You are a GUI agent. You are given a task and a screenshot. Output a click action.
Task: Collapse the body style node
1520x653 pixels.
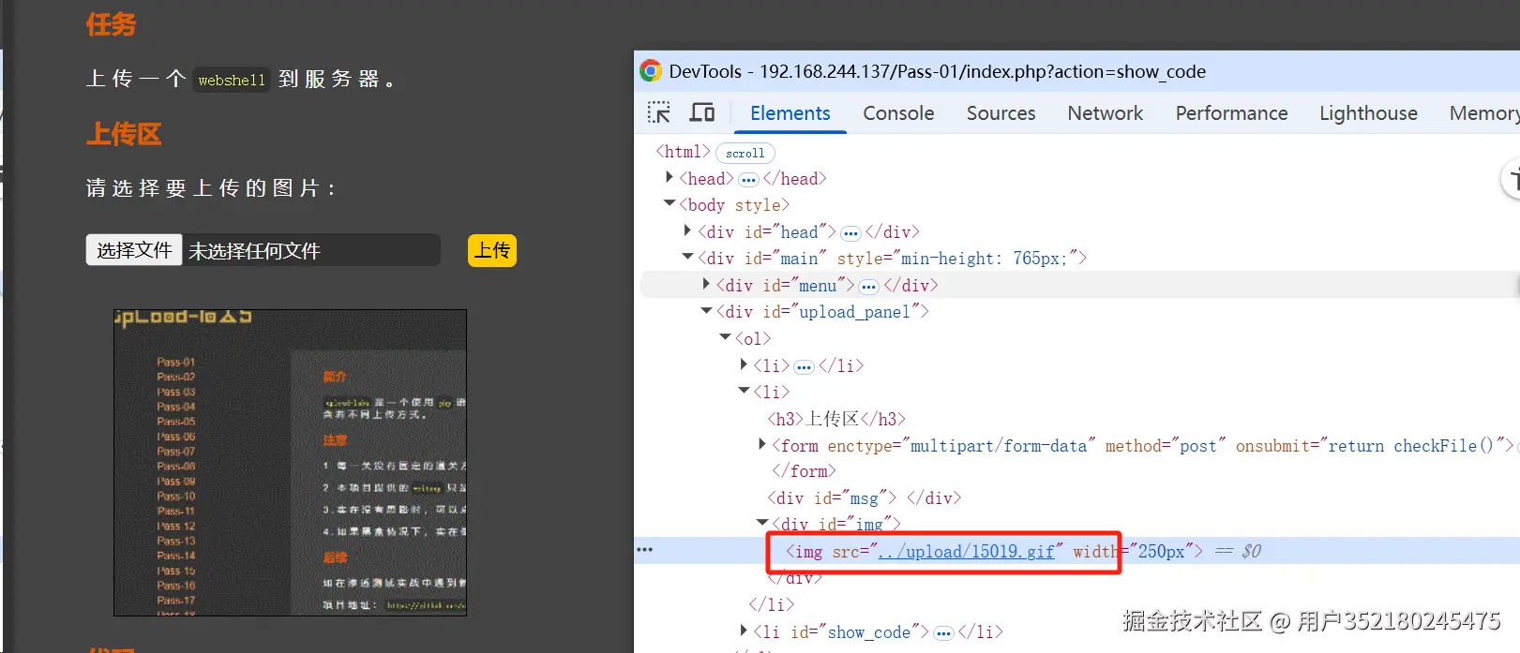click(x=669, y=203)
